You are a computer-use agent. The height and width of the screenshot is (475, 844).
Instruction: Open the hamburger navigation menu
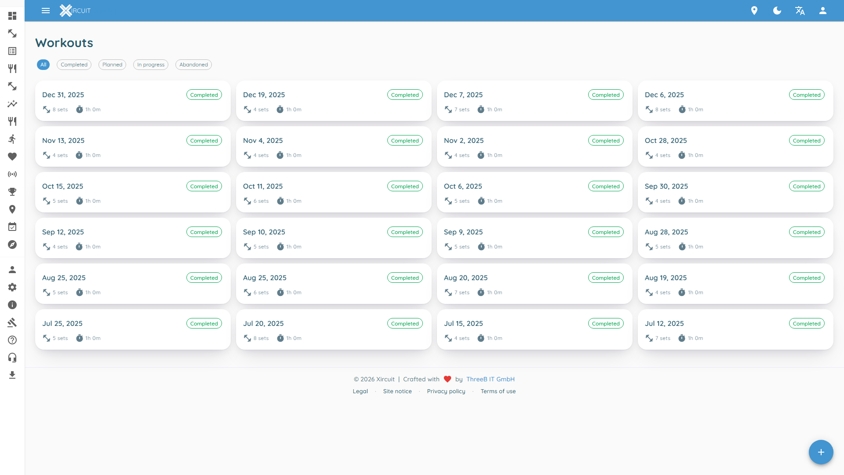coord(46,11)
